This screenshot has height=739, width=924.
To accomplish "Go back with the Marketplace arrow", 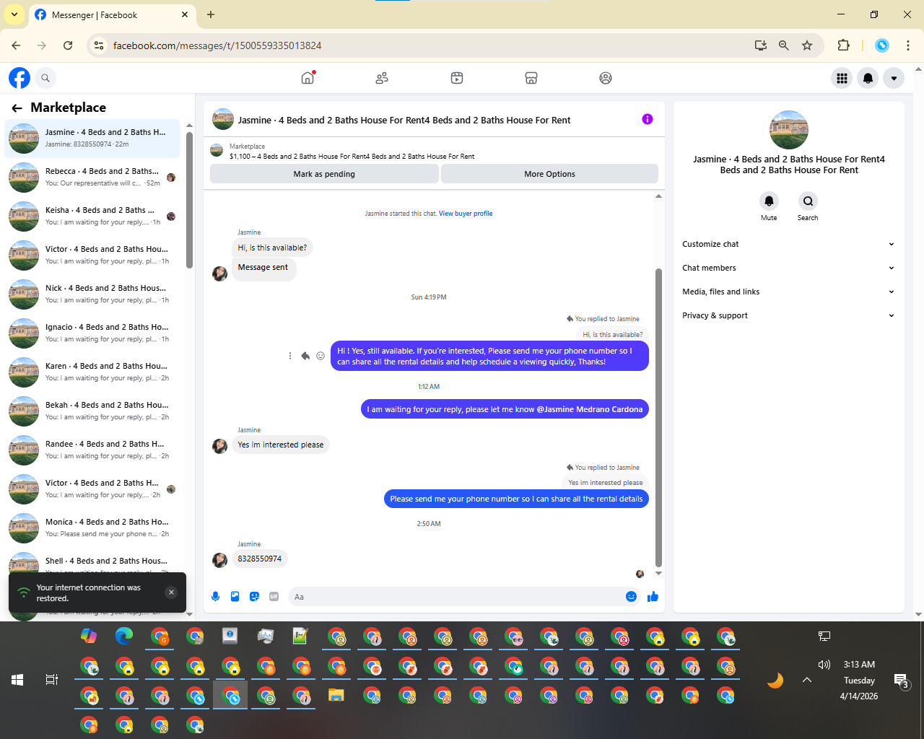I will 17,108.
